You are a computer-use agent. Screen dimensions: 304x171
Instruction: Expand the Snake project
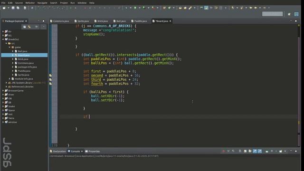(x=3, y=106)
